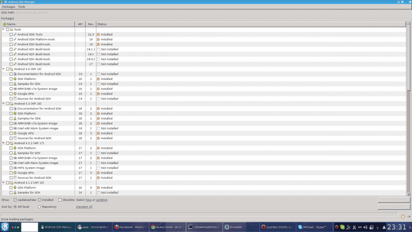Image resolution: width=412 pixels, height=232 pixels.
Task: Click the Install packages button
Action: click(x=393, y=200)
